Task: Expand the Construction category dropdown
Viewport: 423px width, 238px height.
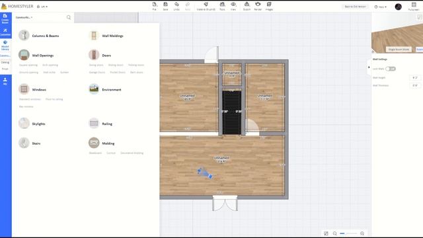Action: [24, 17]
